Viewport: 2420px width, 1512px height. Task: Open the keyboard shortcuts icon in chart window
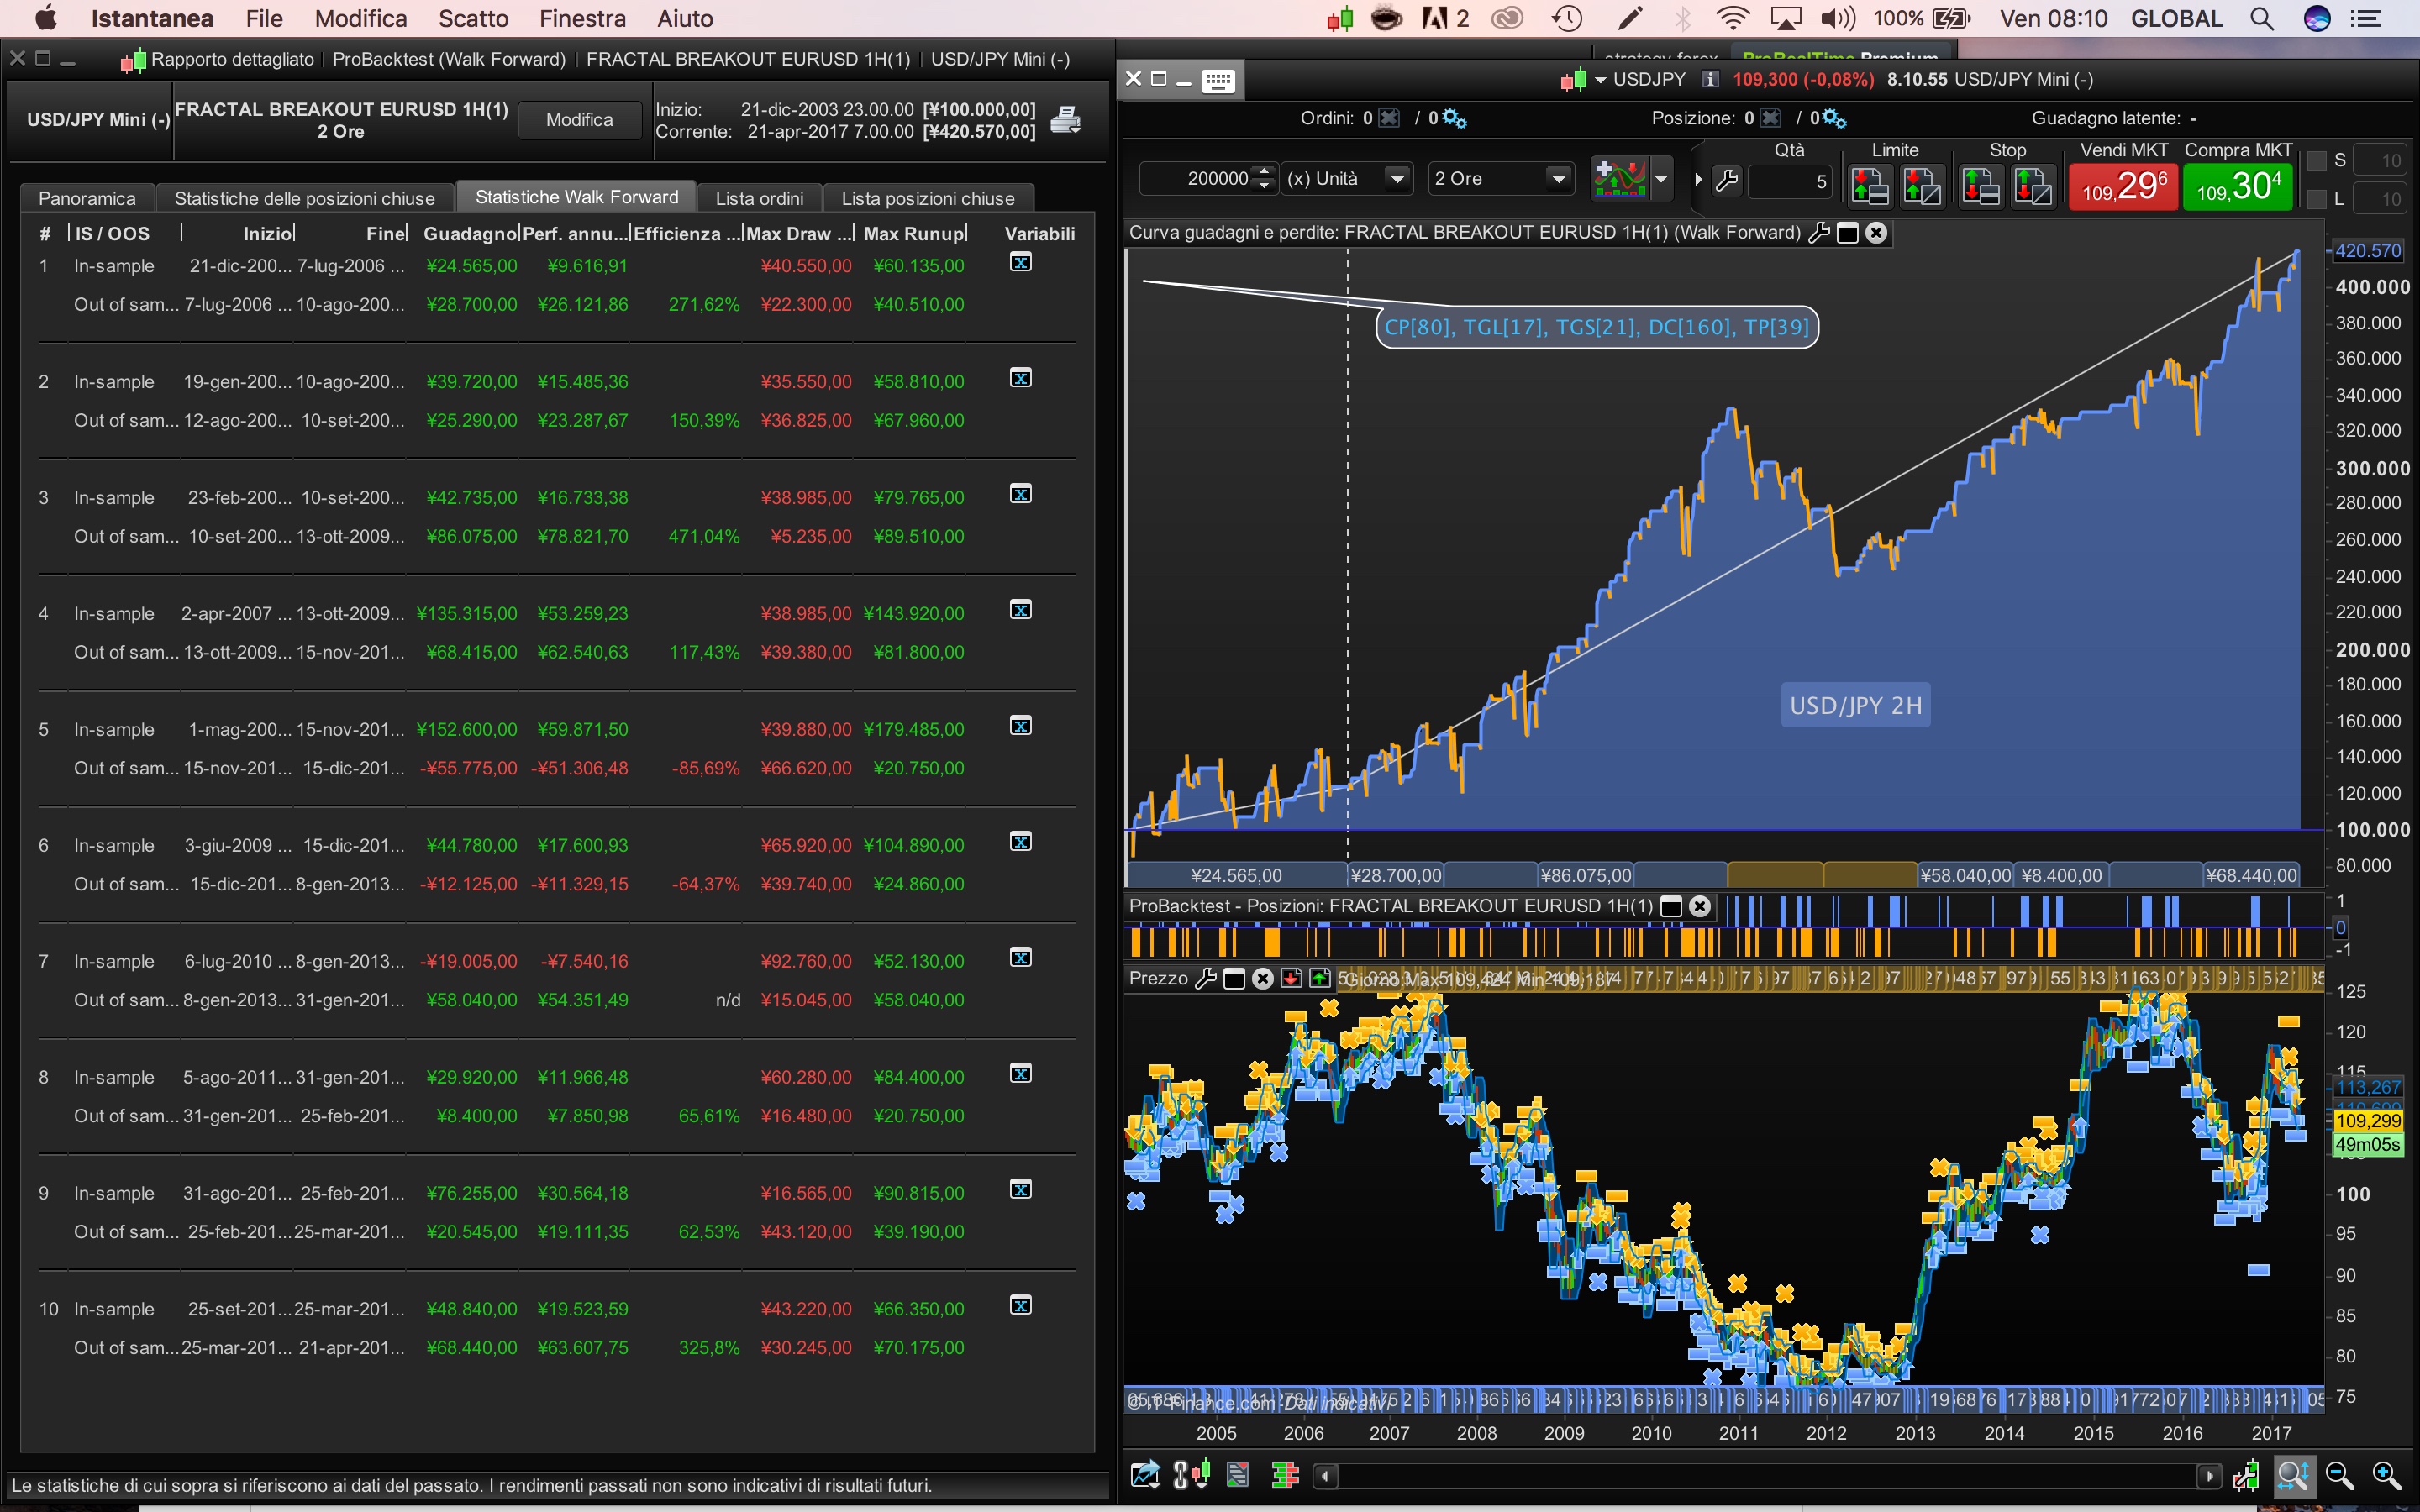coord(1218,81)
